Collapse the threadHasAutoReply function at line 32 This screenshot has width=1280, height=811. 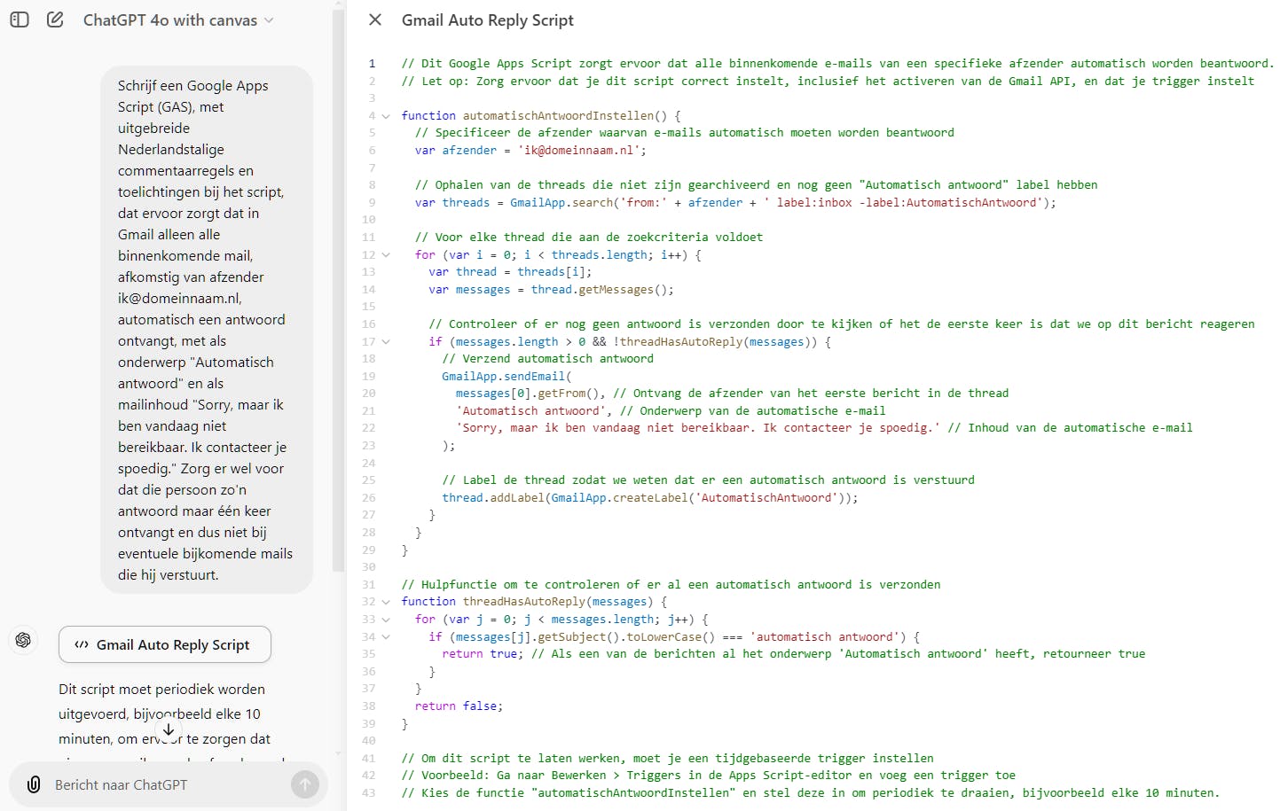[386, 602]
